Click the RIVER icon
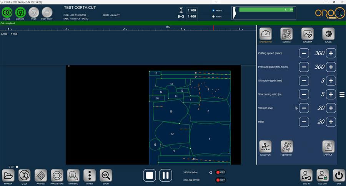 34,12
